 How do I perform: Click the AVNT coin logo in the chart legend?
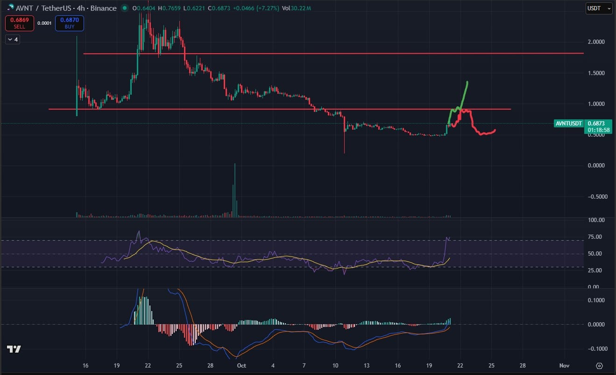coord(10,8)
